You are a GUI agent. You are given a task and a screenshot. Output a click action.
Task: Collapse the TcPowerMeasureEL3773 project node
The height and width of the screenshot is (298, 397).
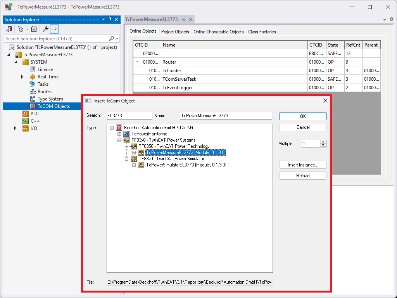[x=9, y=54]
